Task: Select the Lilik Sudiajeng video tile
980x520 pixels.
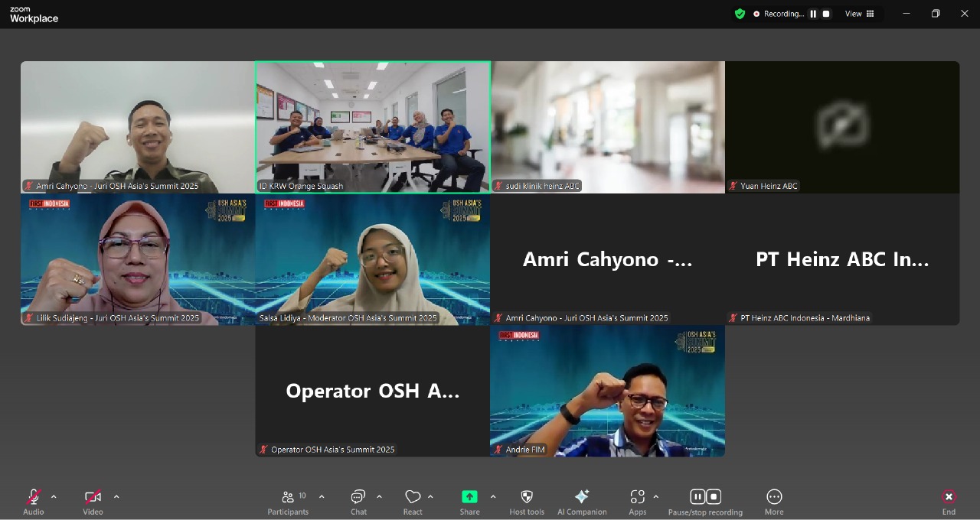Action: (x=138, y=259)
